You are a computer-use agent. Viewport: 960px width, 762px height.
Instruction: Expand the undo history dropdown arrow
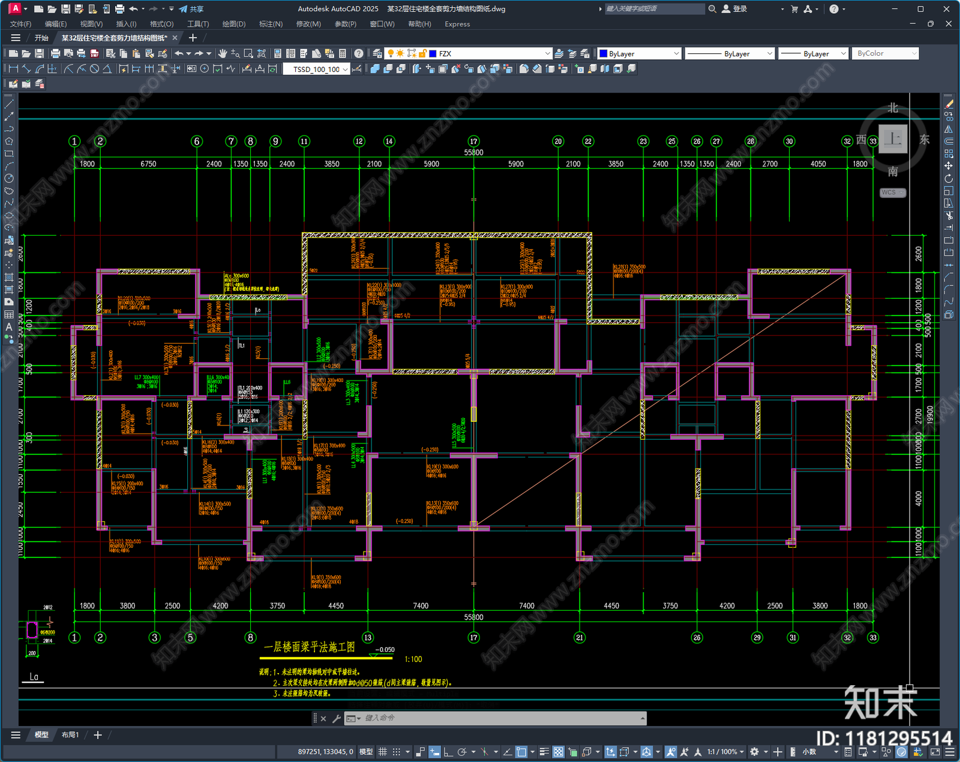pyautogui.click(x=188, y=53)
